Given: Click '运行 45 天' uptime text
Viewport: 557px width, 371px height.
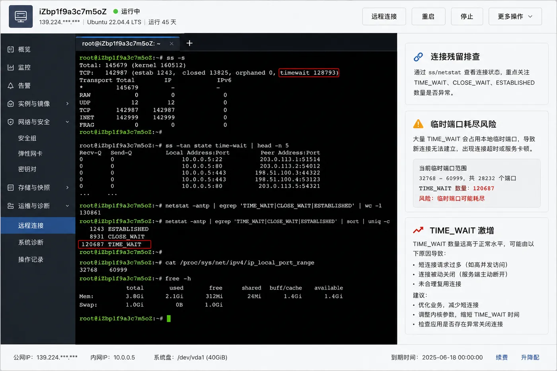Looking at the screenshot, I should [162, 22].
